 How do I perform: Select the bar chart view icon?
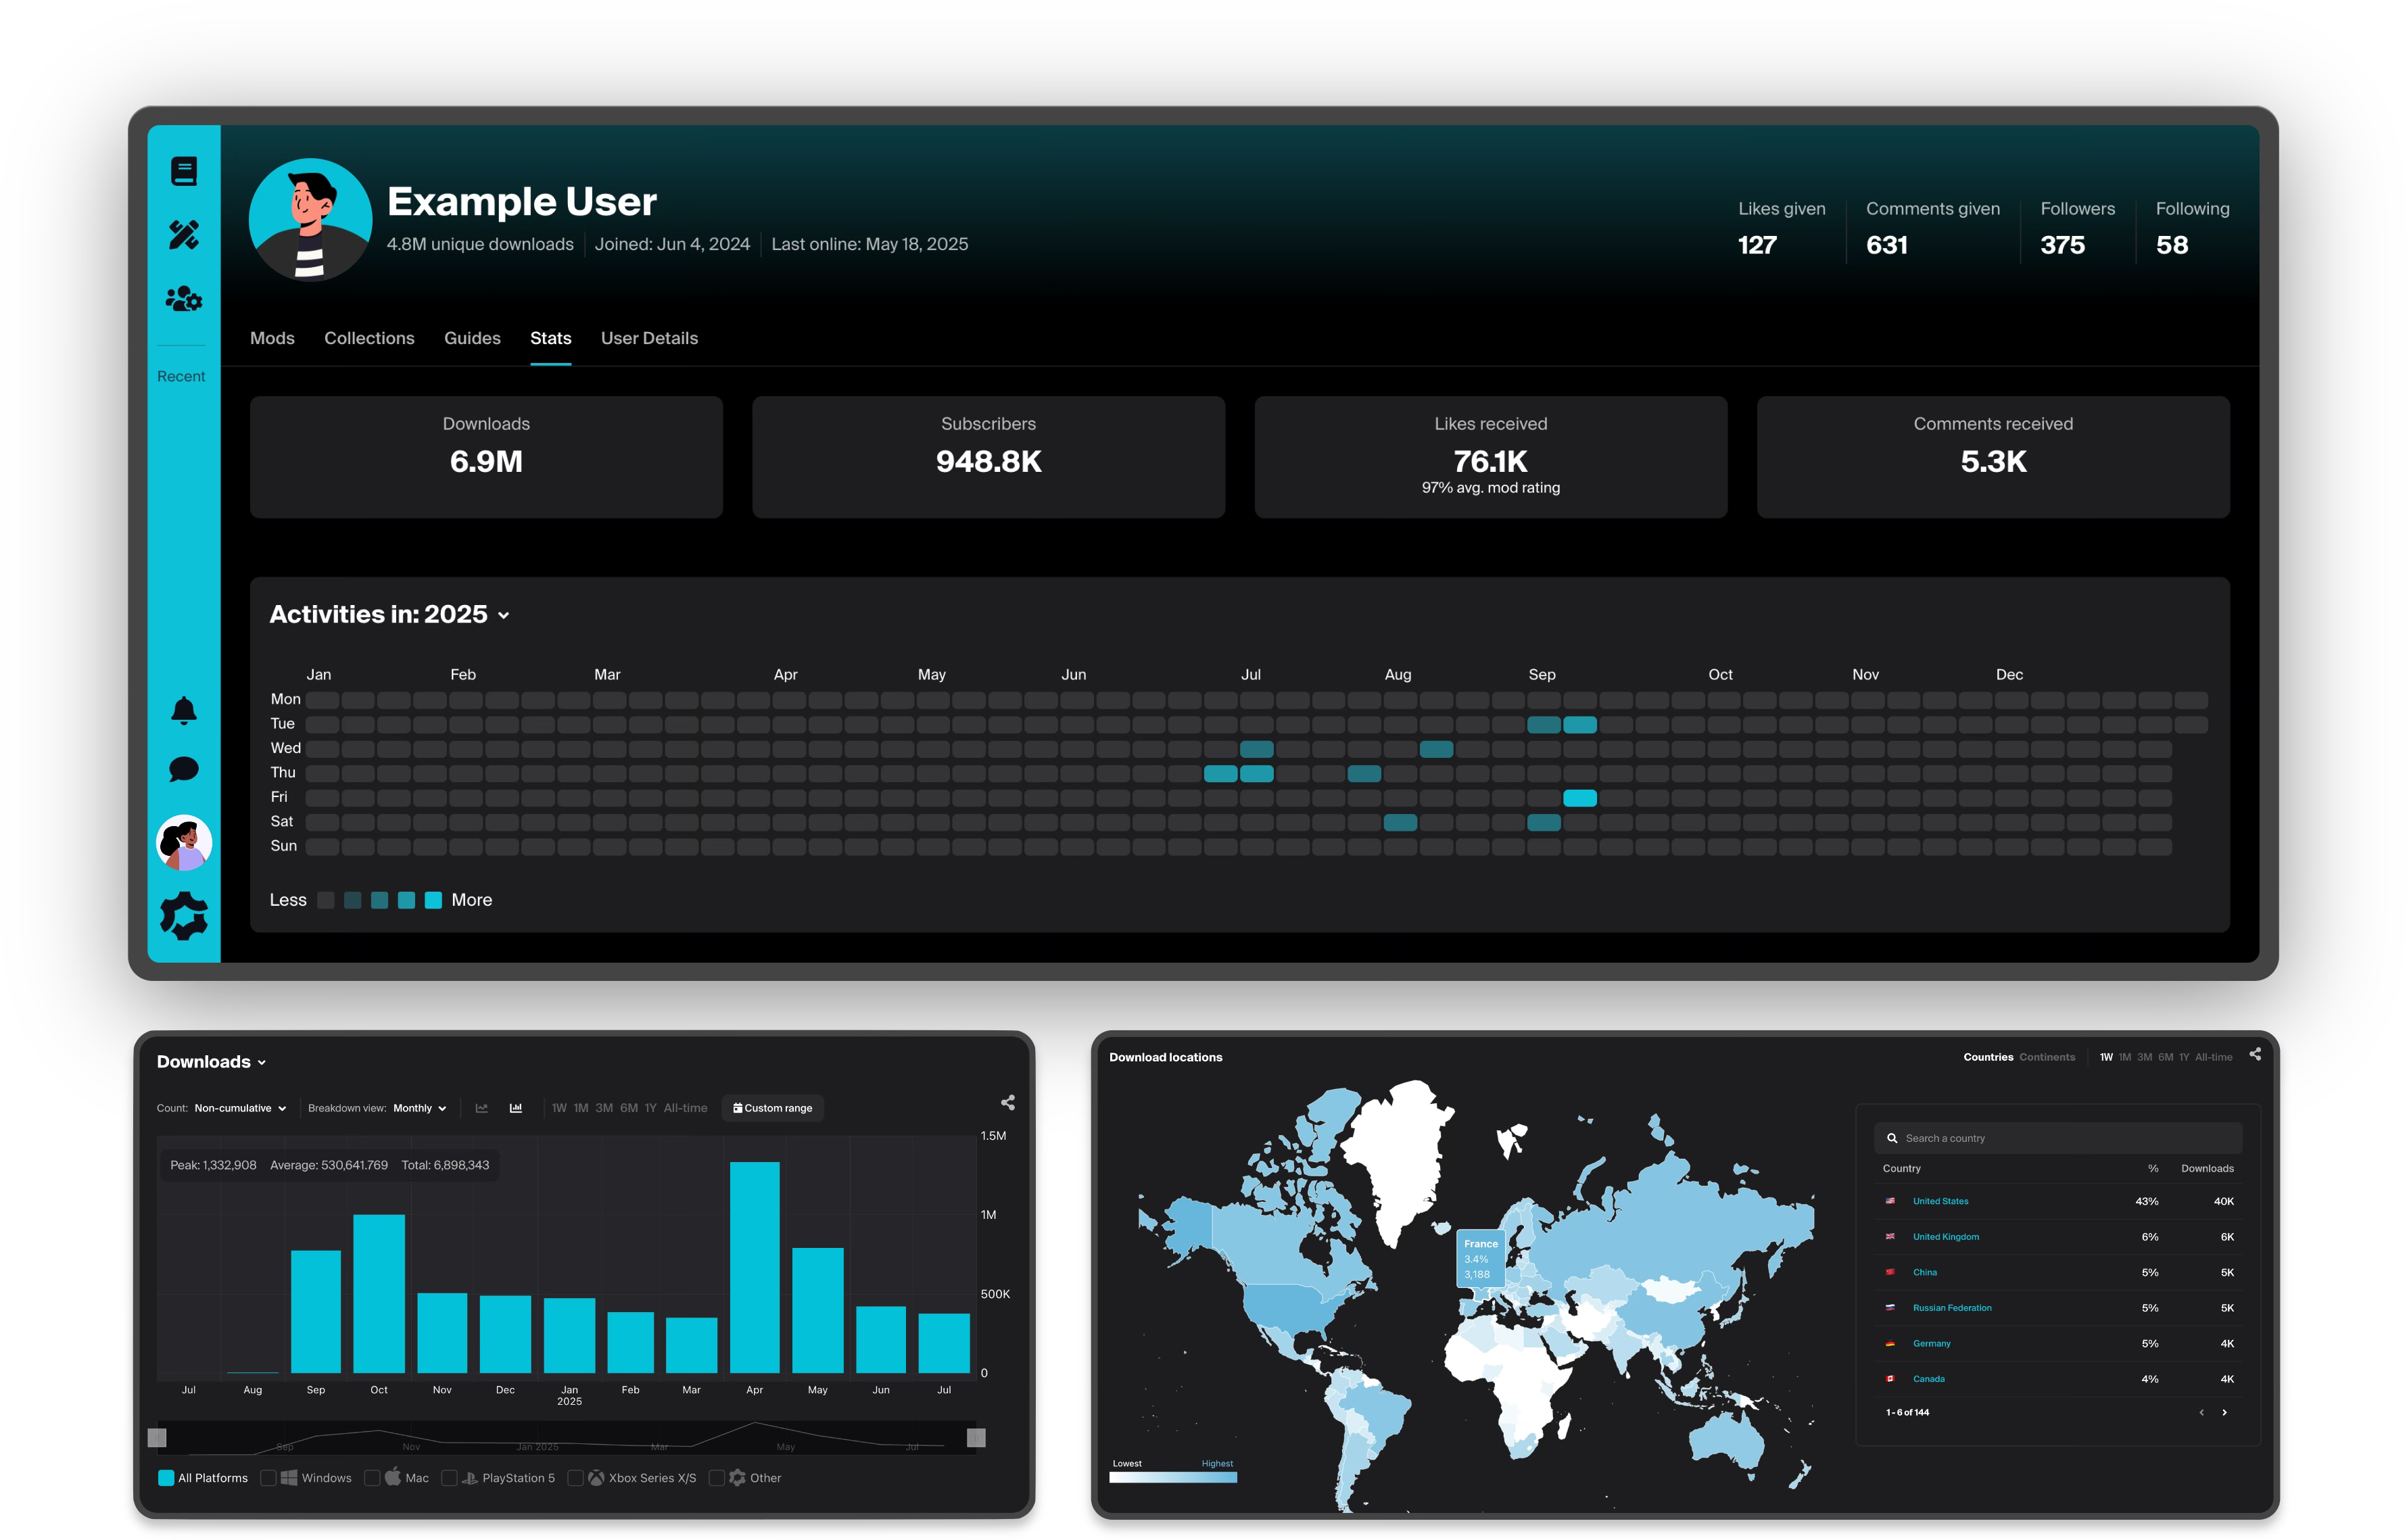pos(516,1108)
